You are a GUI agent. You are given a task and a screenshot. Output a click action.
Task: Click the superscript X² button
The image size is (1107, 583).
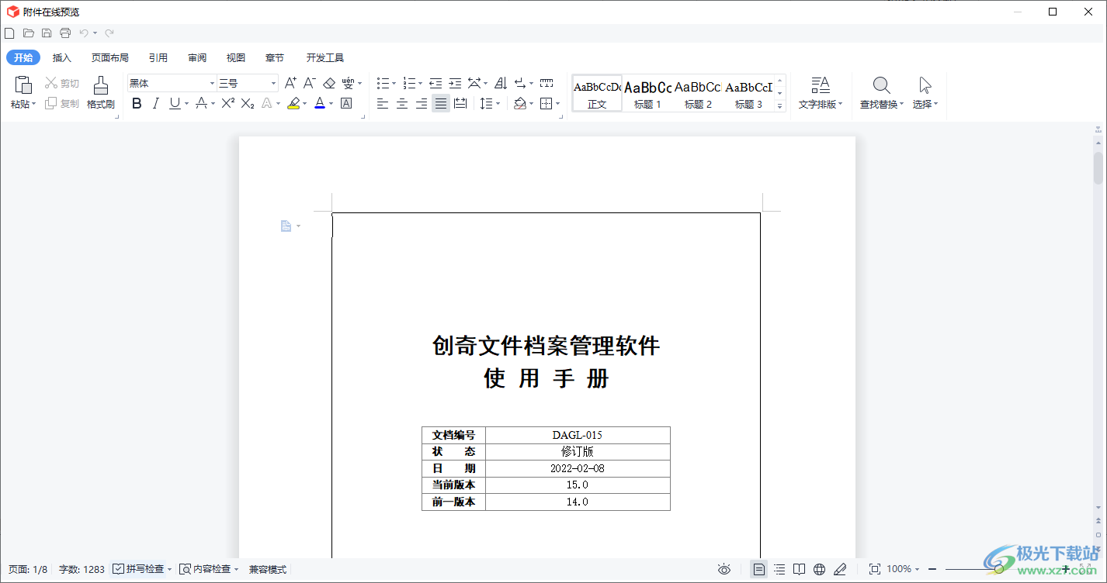coord(227,103)
